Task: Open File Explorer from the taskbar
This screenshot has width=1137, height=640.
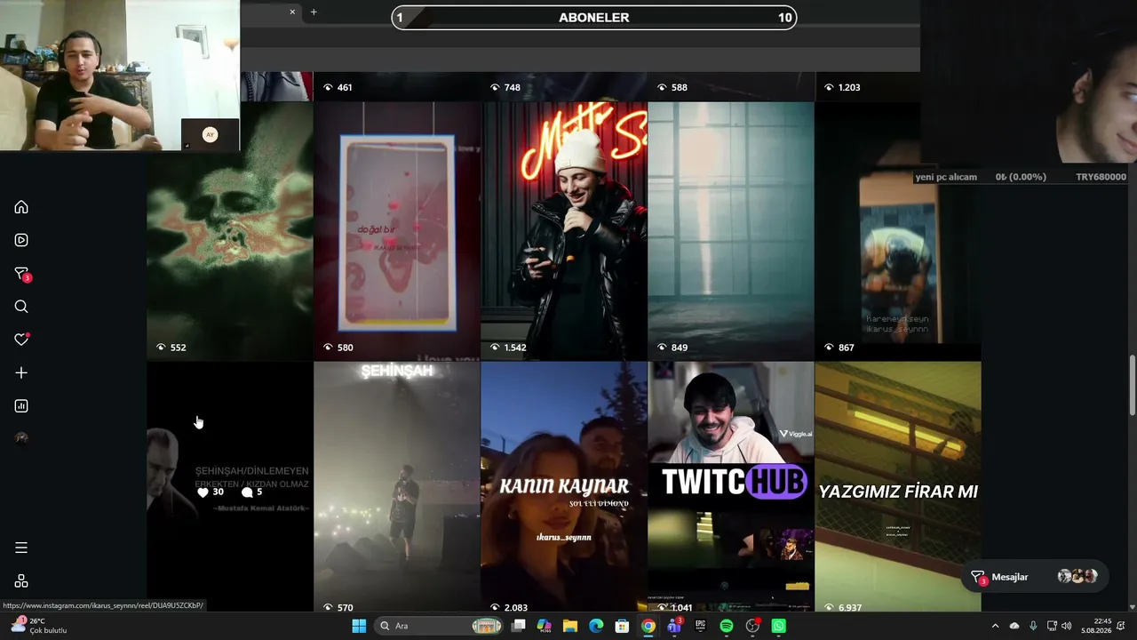Action: (x=570, y=626)
